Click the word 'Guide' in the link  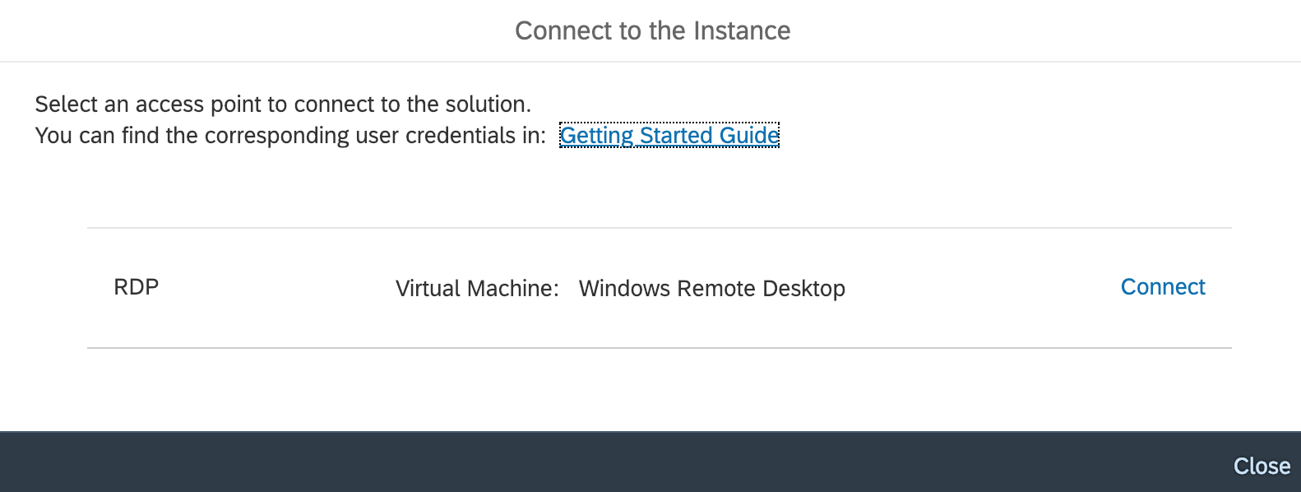(x=748, y=135)
